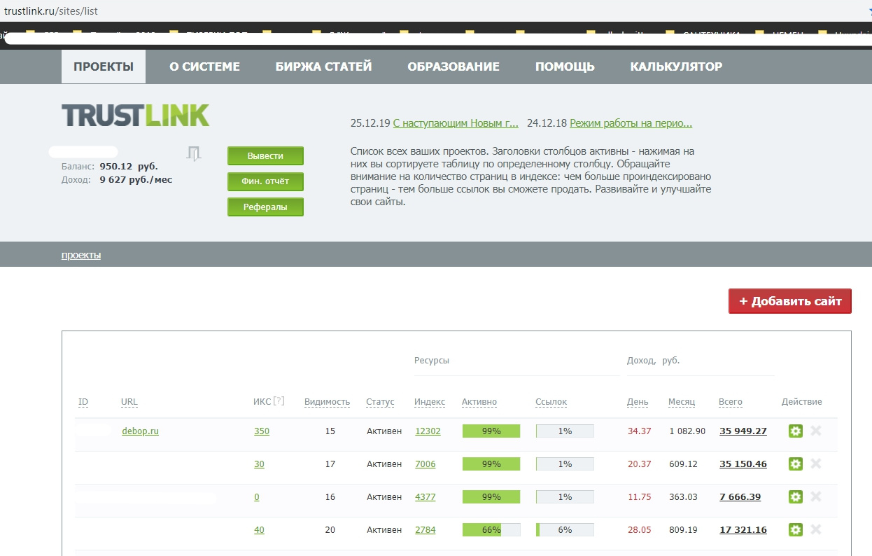Image resolution: width=872 pixels, height=556 pixels.
Task: Delete the site in the 35 150.46 row
Action: (815, 464)
